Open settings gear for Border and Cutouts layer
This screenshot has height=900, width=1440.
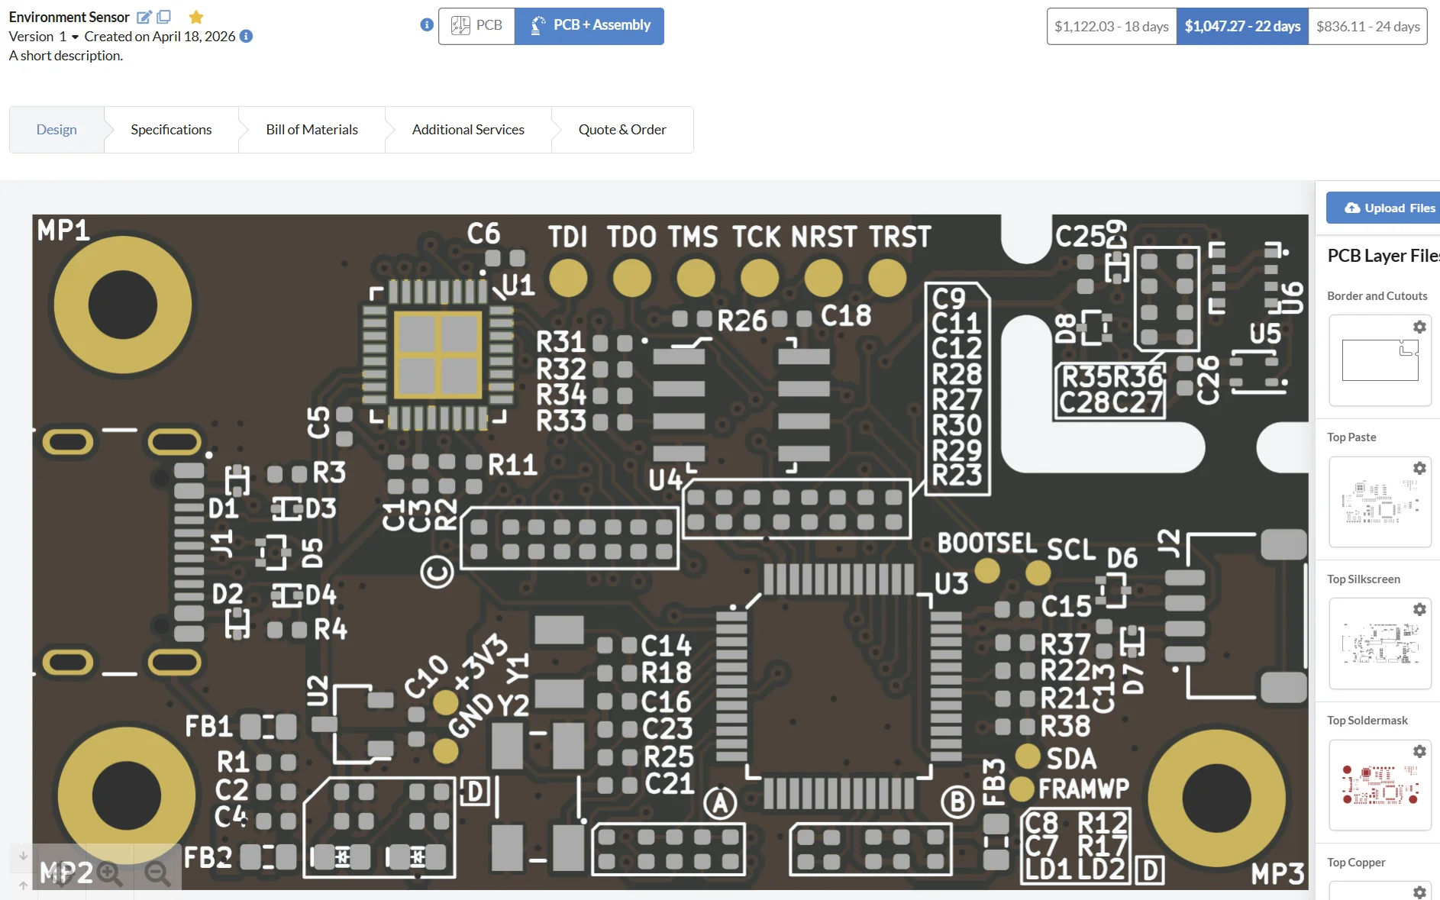(1419, 327)
